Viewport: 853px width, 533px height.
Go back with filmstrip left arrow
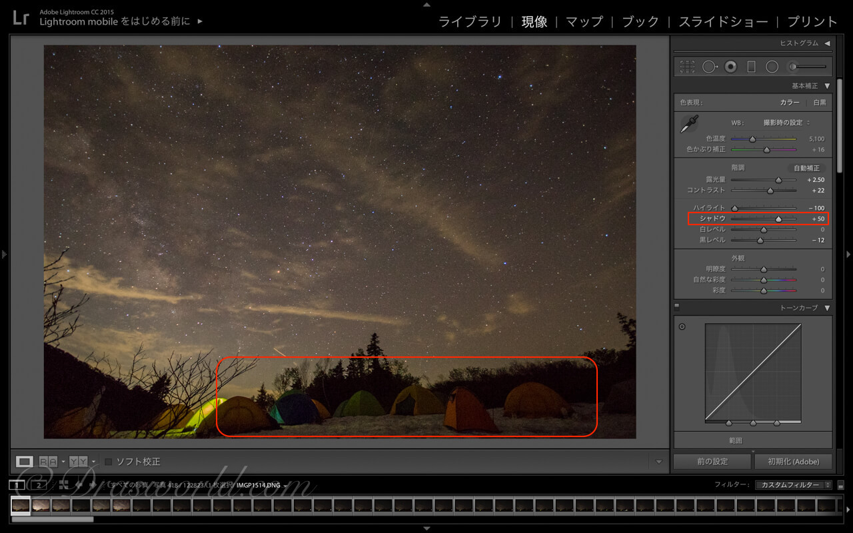pyautogui.click(x=79, y=485)
